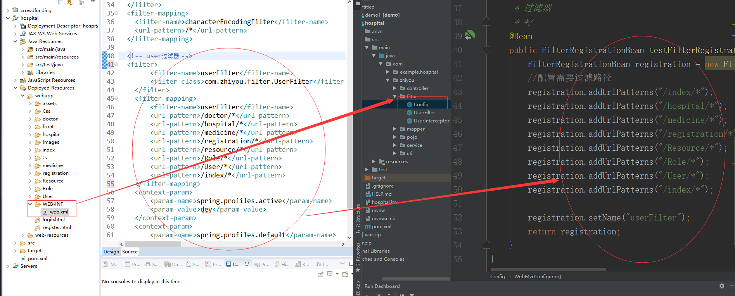
Task: Click the src/main/resources package folder icon
Action: (30, 57)
